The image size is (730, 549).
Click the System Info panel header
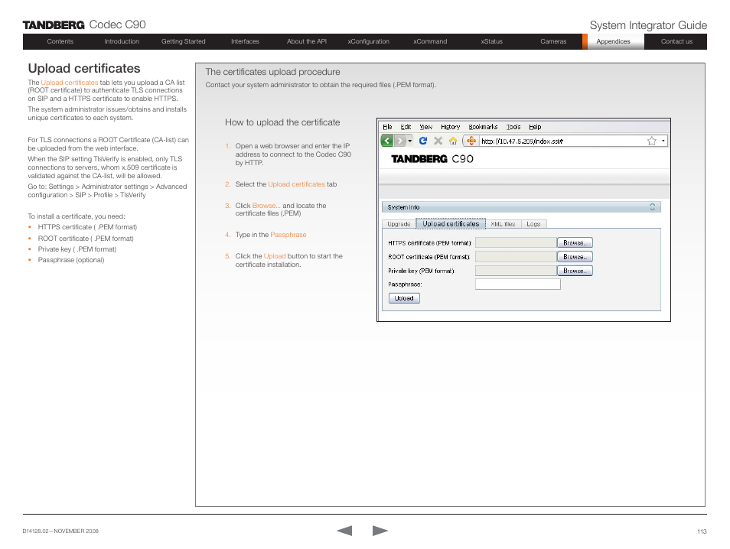pos(521,207)
